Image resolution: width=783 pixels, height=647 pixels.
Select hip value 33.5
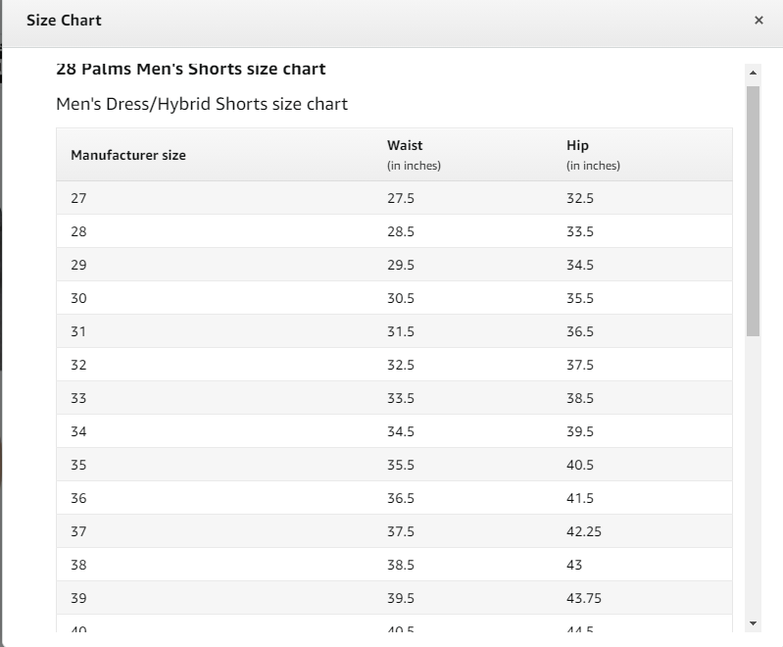(580, 231)
